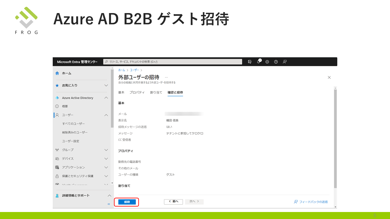Click the 勤務先の電話番号 label

129,162
